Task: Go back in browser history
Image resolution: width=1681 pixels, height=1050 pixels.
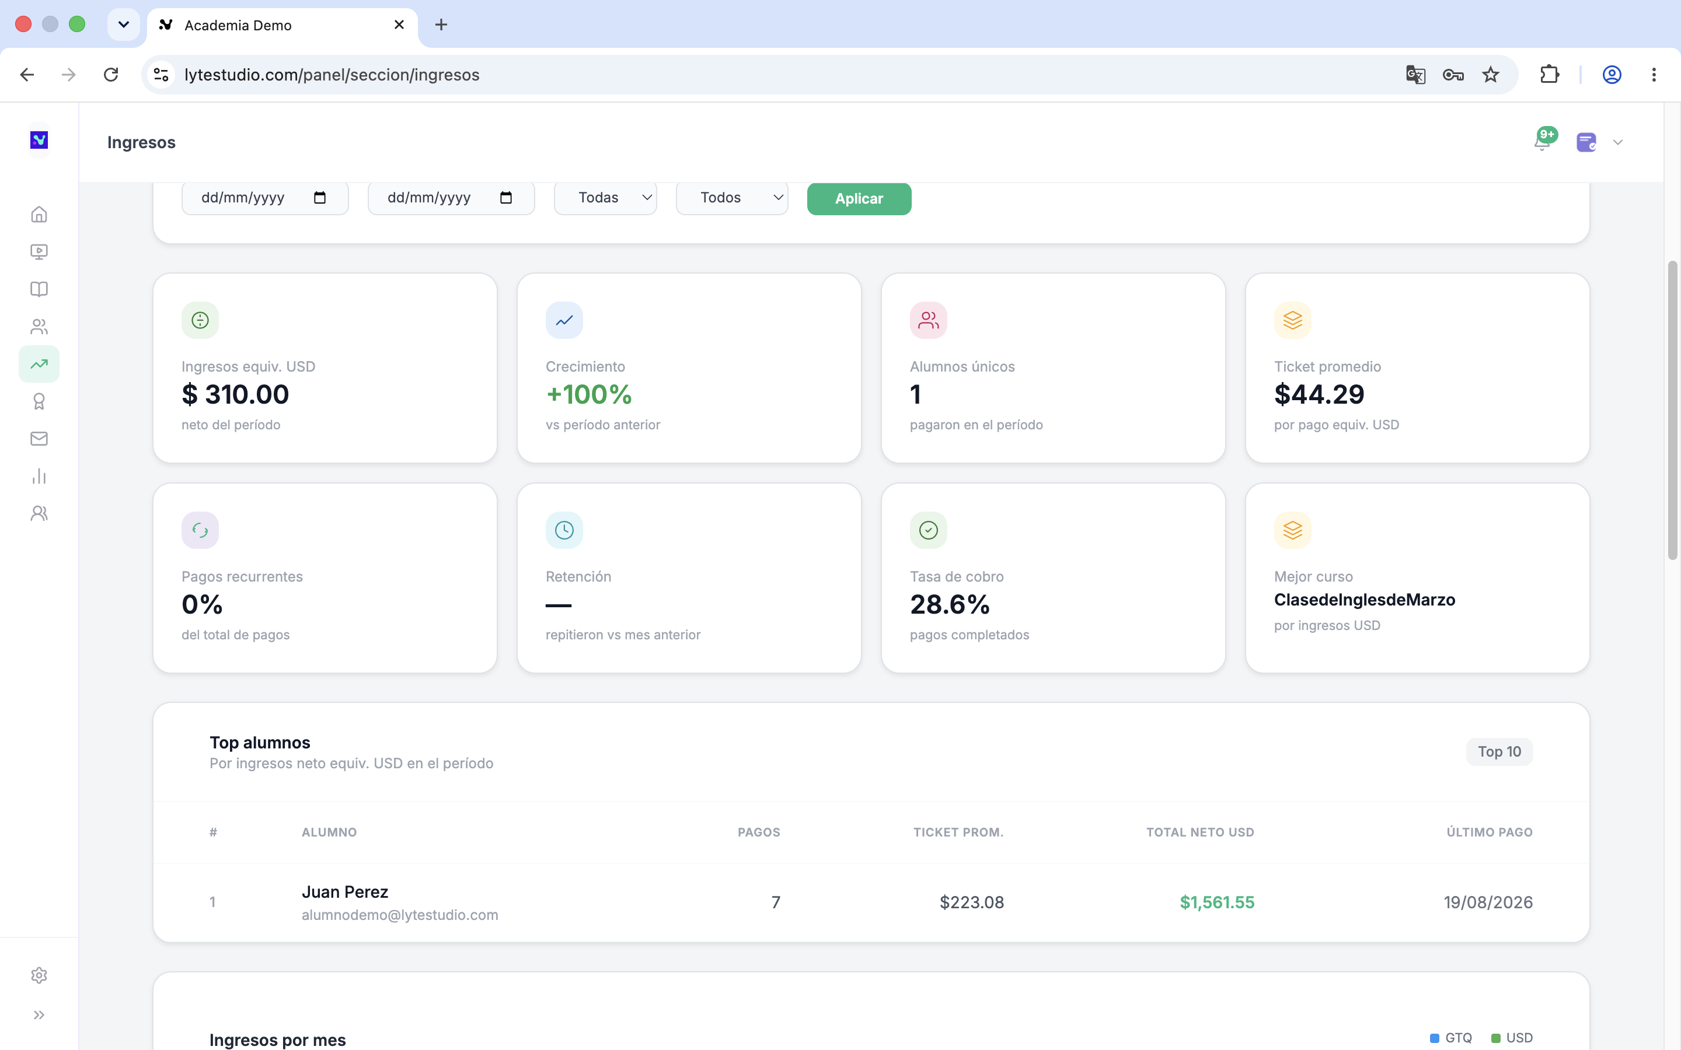Action: coord(27,74)
